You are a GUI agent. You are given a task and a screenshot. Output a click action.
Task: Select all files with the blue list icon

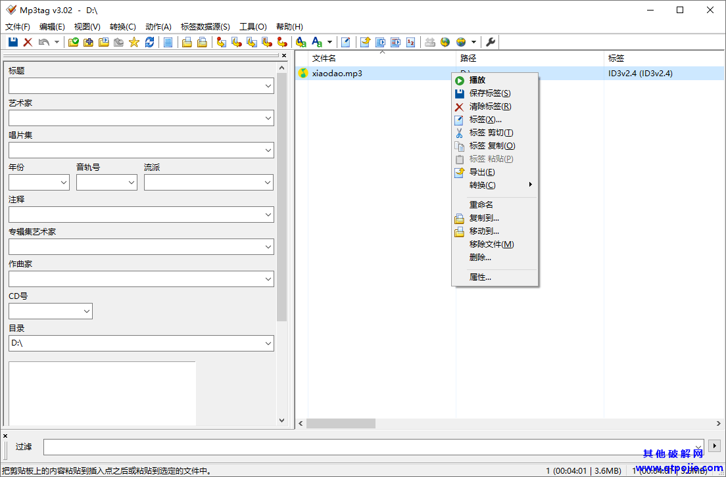point(168,42)
